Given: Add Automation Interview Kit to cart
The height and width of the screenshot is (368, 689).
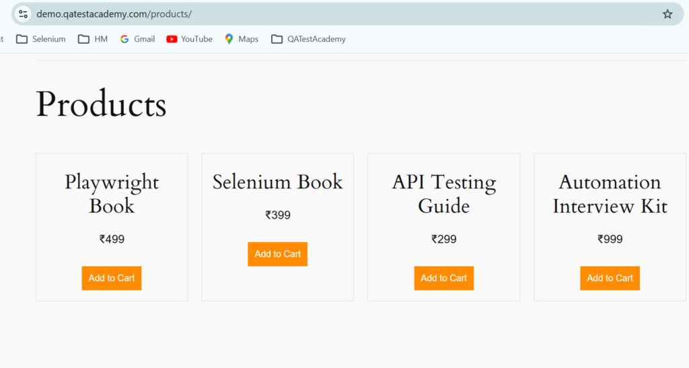Looking at the screenshot, I should tap(610, 278).
